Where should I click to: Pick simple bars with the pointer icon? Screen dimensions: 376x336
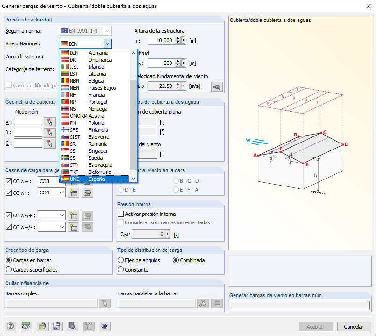click(105, 303)
